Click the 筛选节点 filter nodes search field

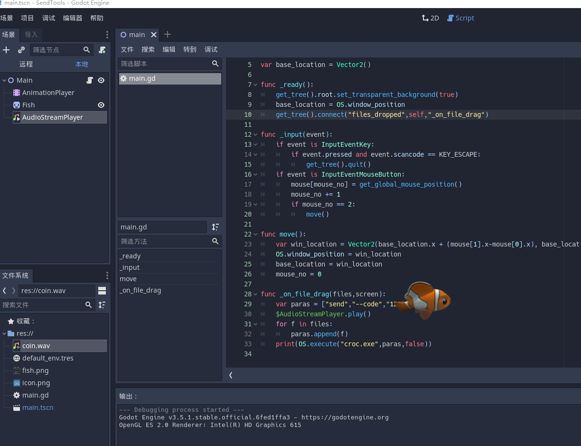56,50
